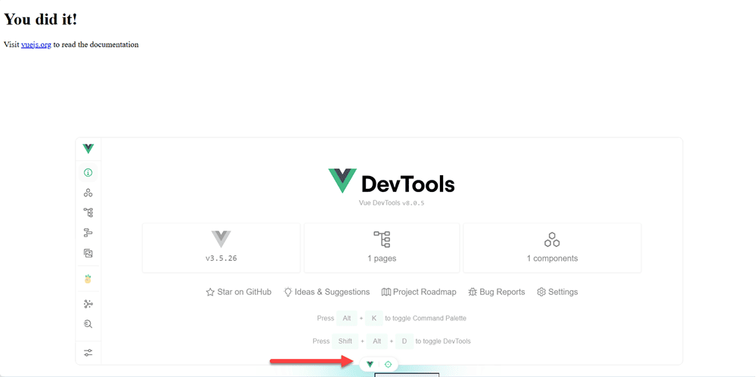
Task: Click the Vue v3.5.26 version card
Action: pyautogui.click(x=222, y=248)
